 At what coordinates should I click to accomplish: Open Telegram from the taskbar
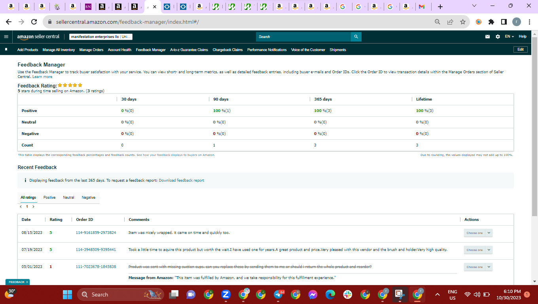[x=278, y=294]
